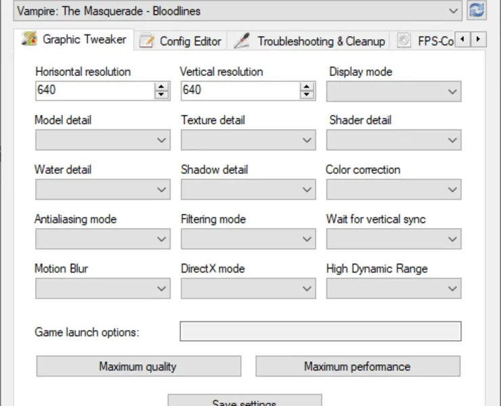The width and height of the screenshot is (501, 406).
Task: Increase Vertical resolution with up arrow
Action: [x=307, y=87]
